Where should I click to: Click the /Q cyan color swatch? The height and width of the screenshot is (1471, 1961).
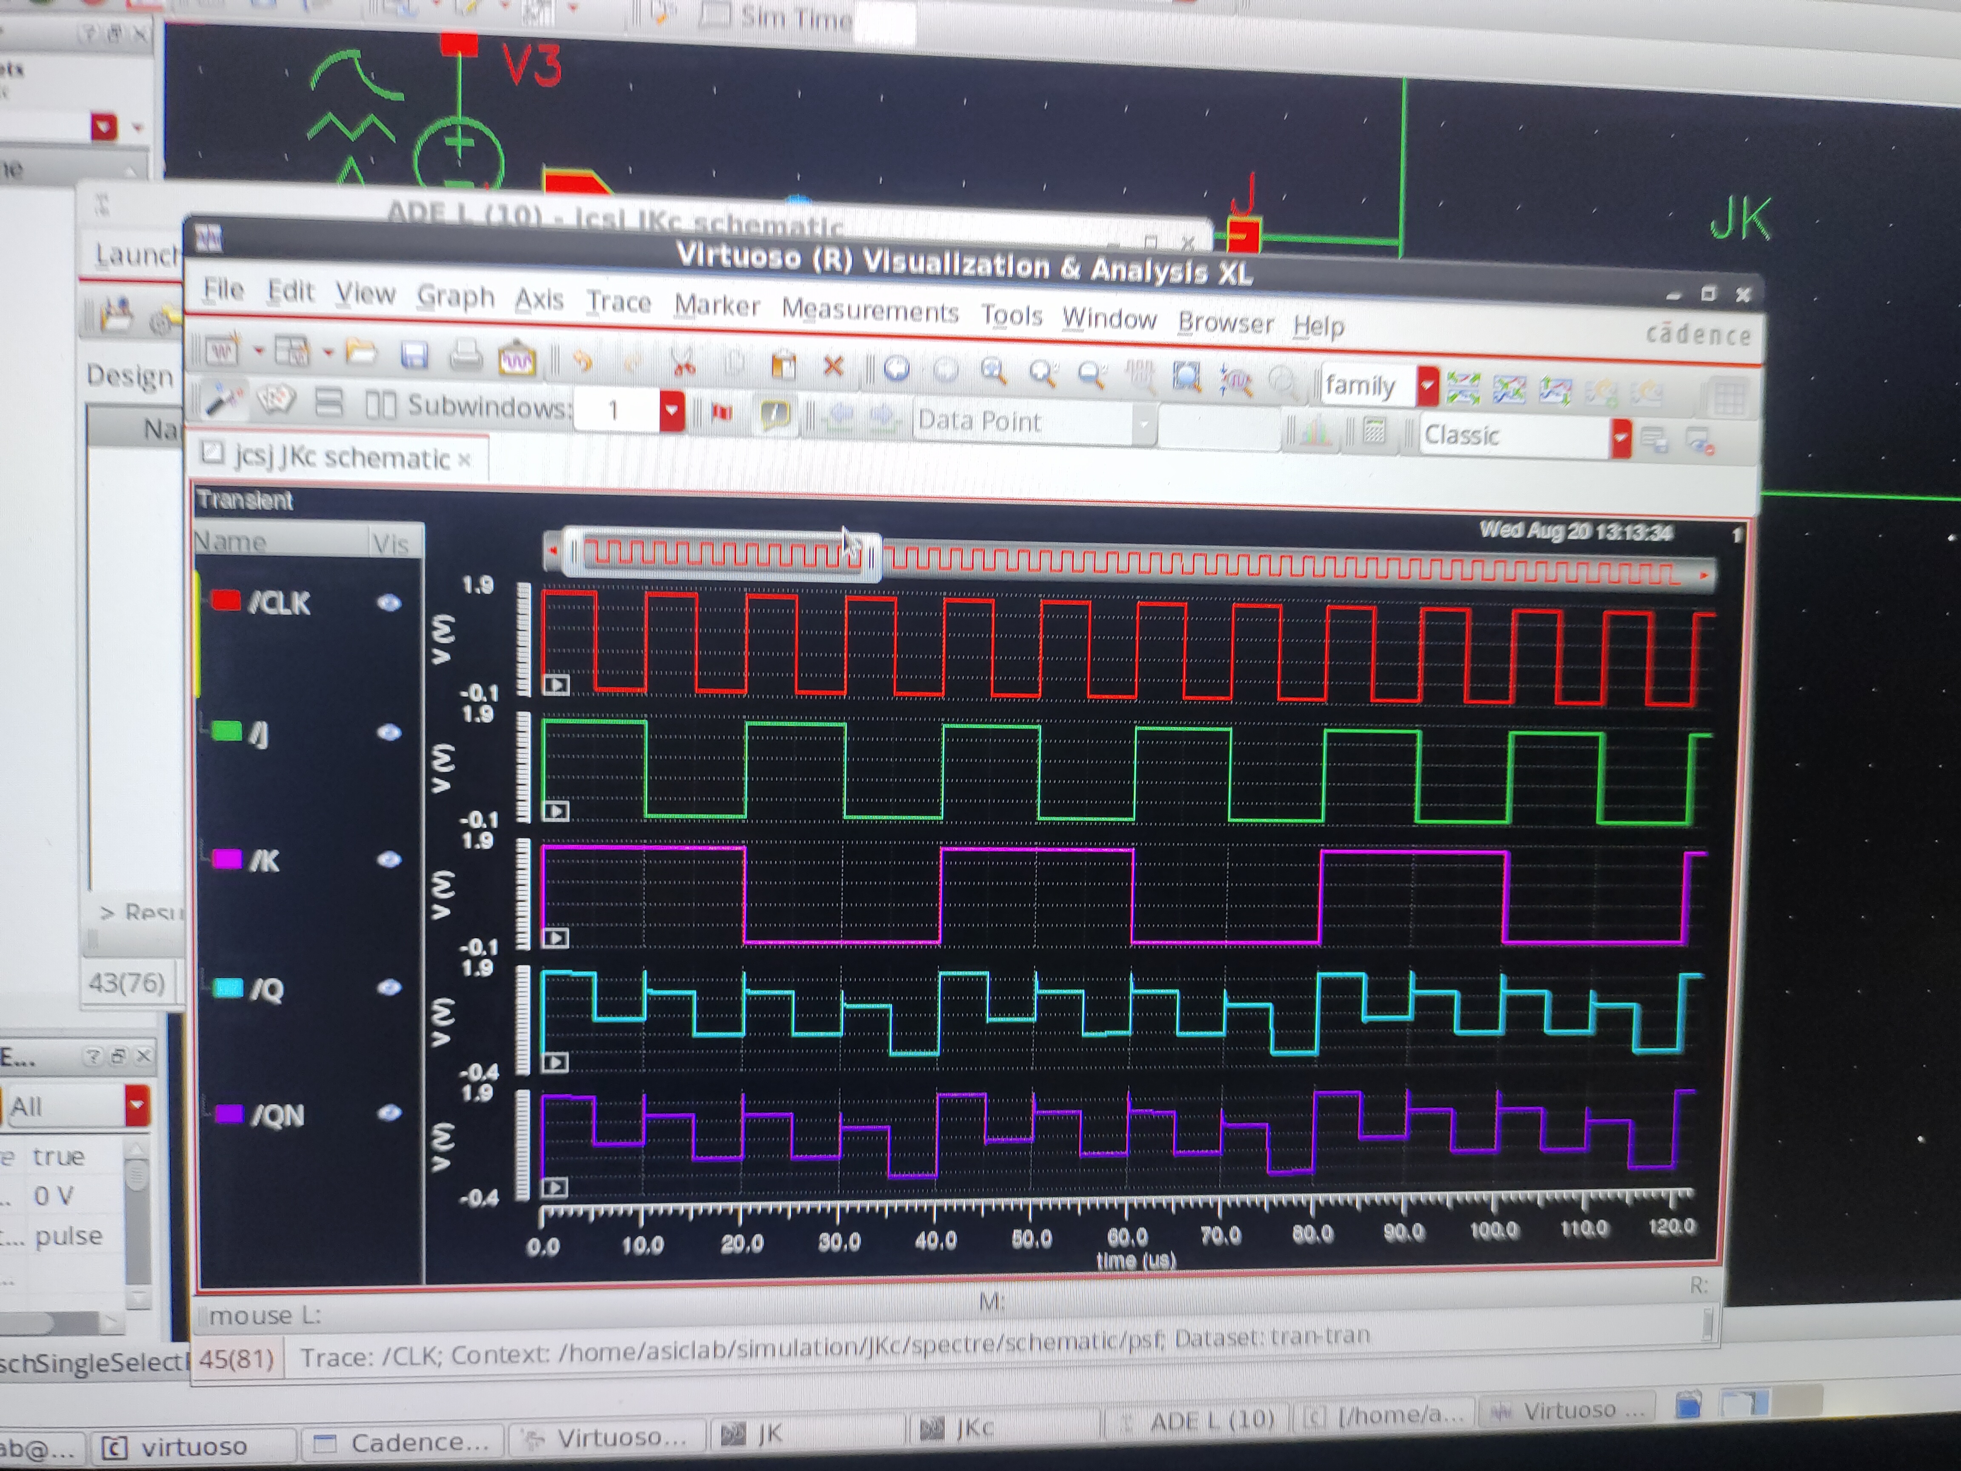coord(229,988)
